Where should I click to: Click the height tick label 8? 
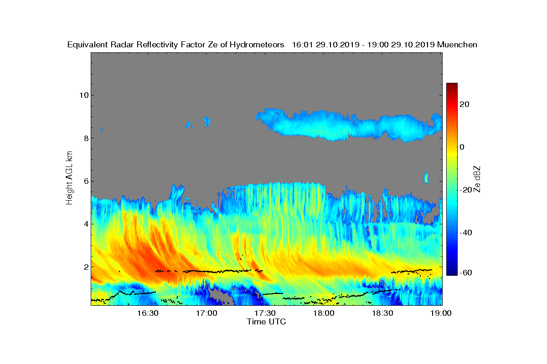(85, 138)
